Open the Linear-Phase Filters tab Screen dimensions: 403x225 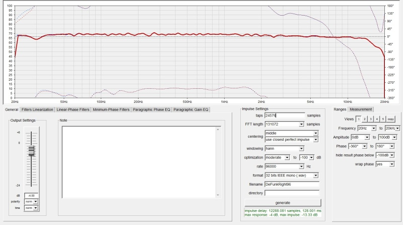73,109
